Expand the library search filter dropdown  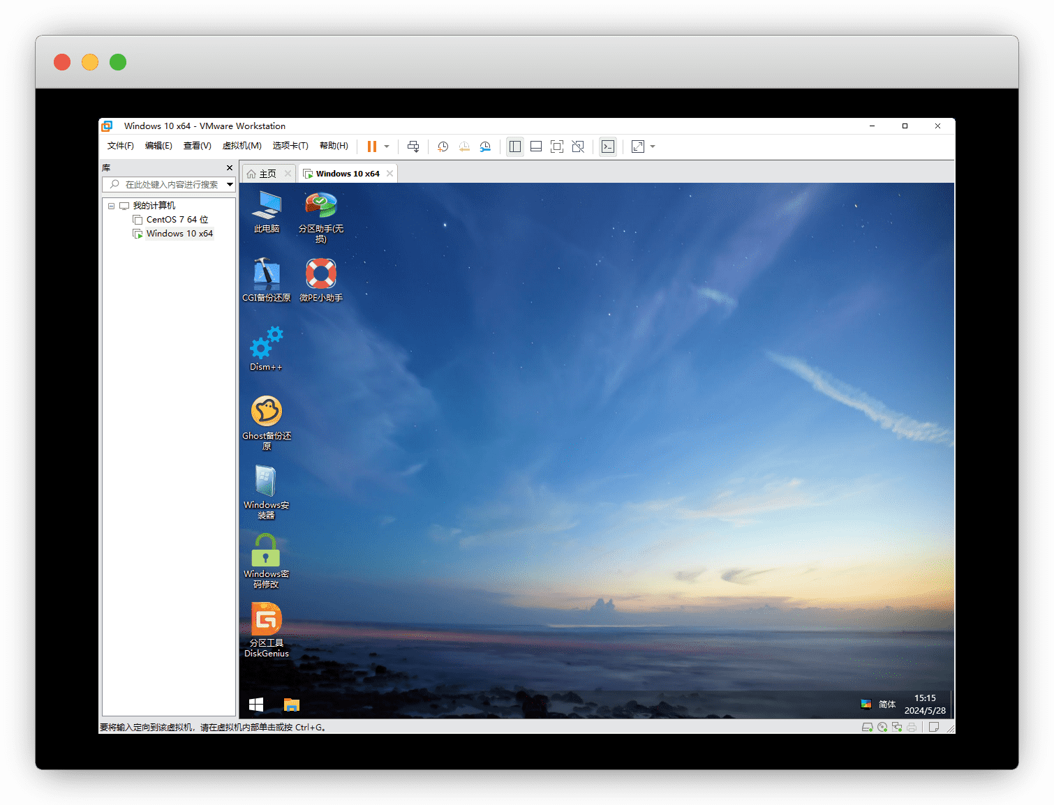pos(230,184)
